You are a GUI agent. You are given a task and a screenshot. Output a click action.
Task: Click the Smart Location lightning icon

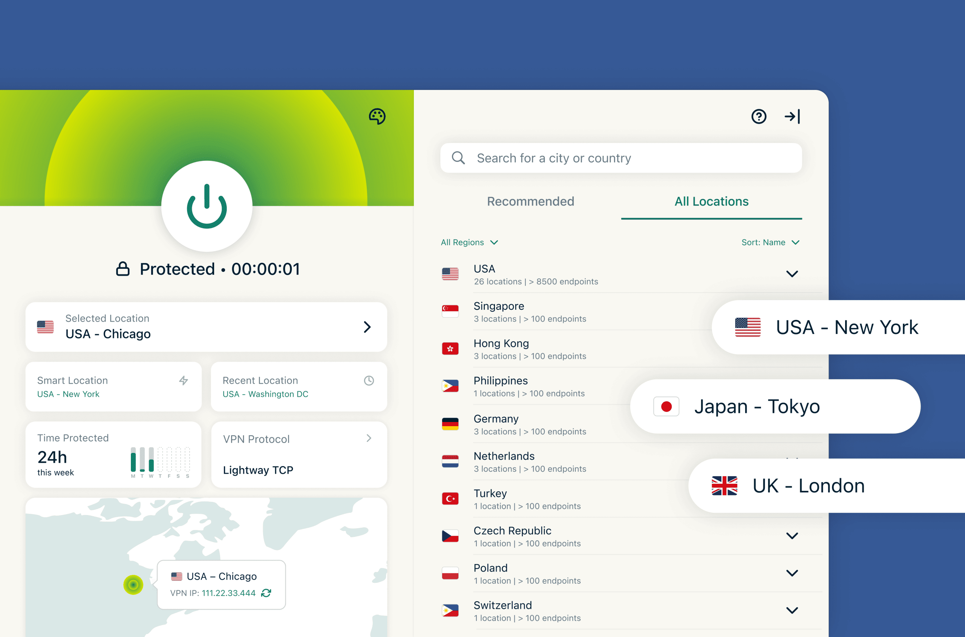184,381
